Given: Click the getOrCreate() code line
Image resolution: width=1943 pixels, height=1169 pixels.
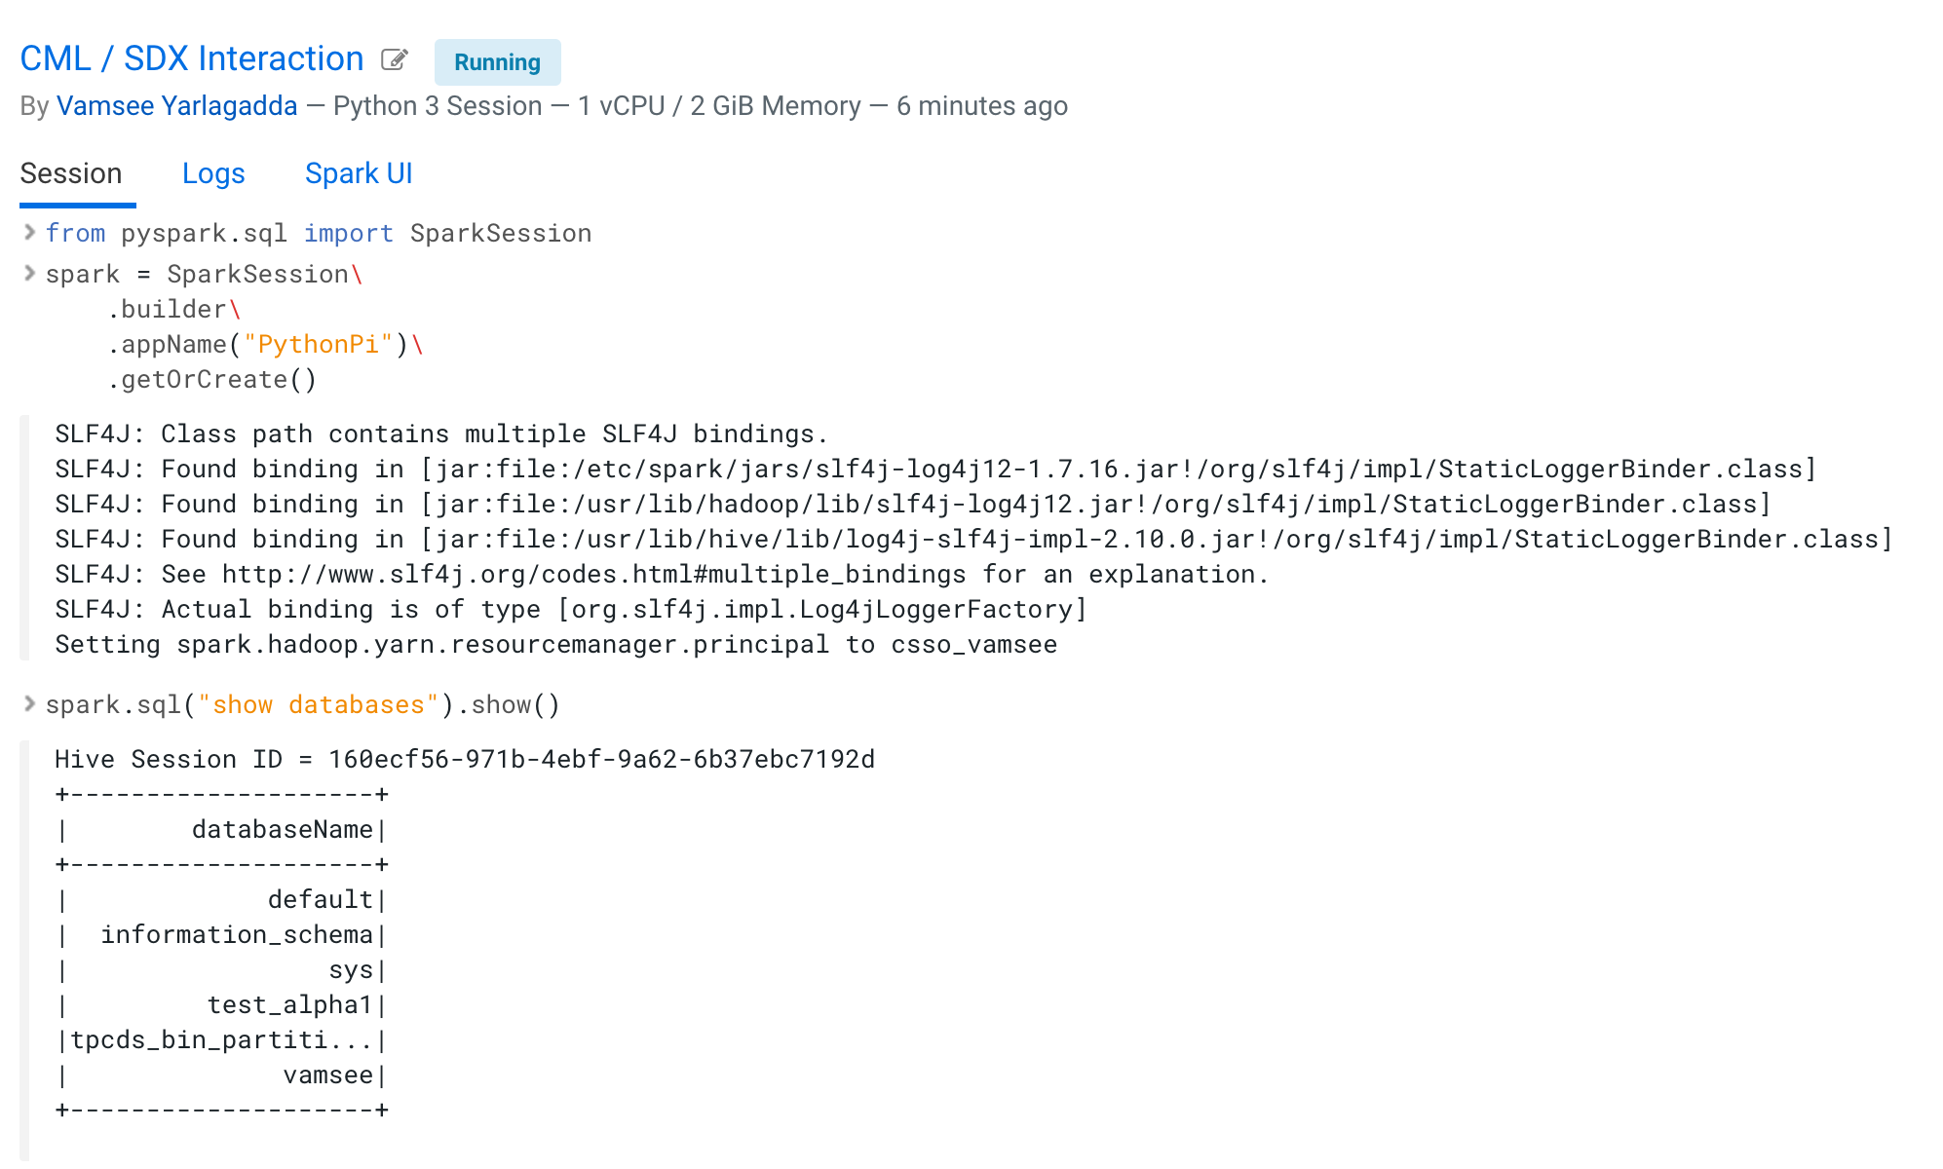Looking at the screenshot, I should 214,379.
